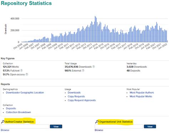The image size is (169, 133).
Task: Click the Full-text help question mark icon
Action: coord(21,71)
